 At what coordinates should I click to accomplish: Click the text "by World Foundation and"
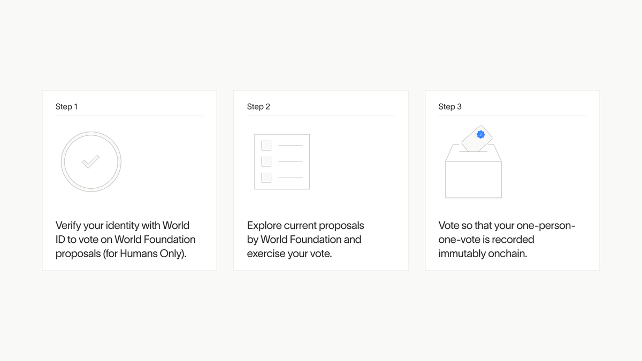tap(304, 239)
